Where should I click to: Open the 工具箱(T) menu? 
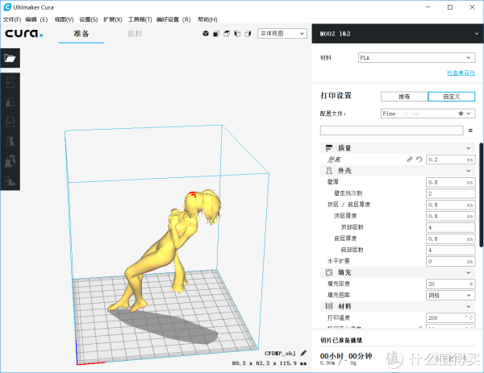click(140, 19)
